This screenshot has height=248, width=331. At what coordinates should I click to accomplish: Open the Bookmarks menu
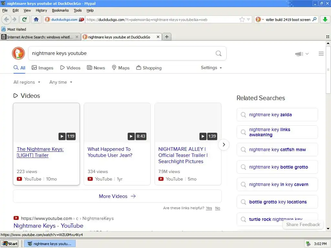(x=60, y=10)
